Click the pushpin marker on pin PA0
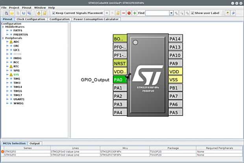Viewport: 244px width, 163px height. [128, 76]
